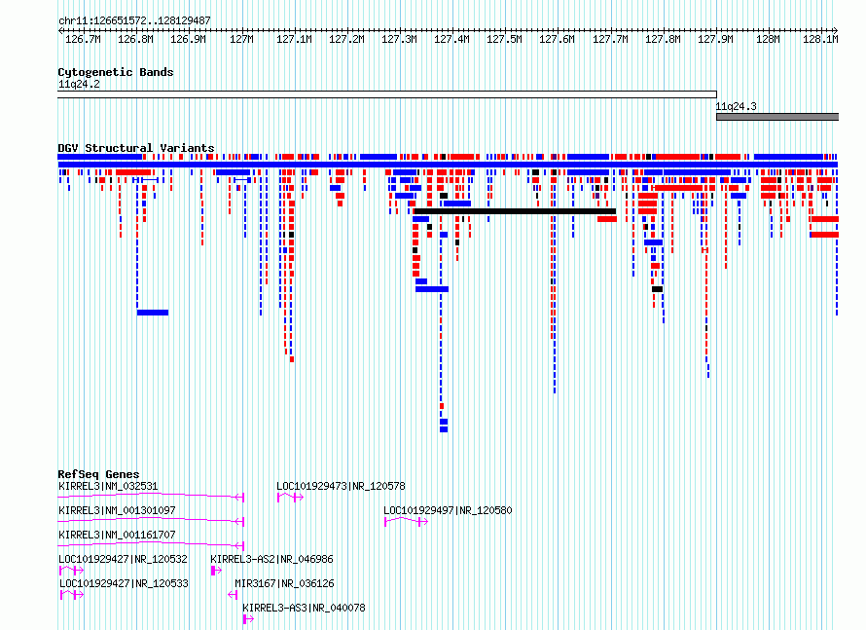Click the 127M ruler tick label
The image size is (866, 630).
(241, 39)
